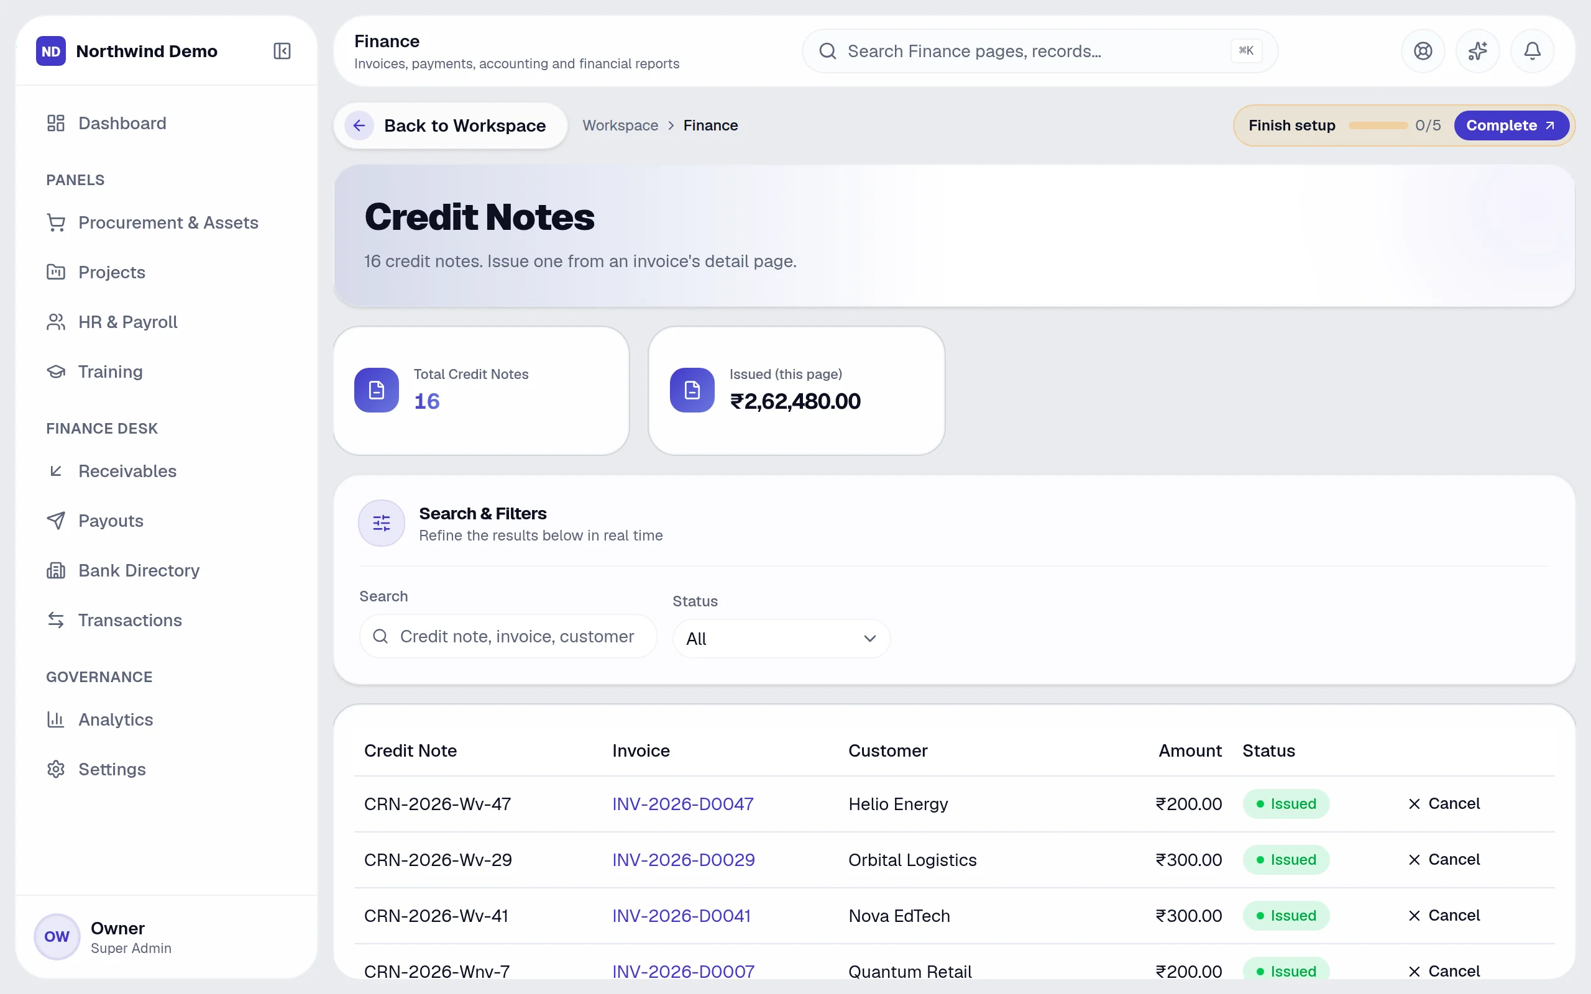The width and height of the screenshot is (1591, 994).
Task: Open the notifications bell
Action: coord(1532,52)
